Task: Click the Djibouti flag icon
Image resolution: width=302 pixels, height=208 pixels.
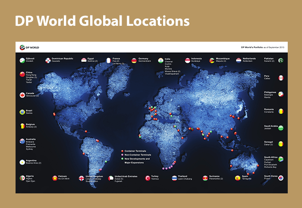Action: [22, 61]
